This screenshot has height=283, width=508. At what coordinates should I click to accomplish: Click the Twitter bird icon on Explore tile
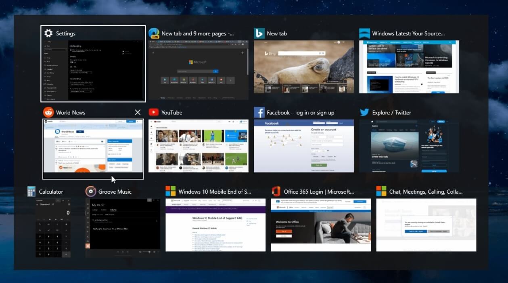pos(364,112)
